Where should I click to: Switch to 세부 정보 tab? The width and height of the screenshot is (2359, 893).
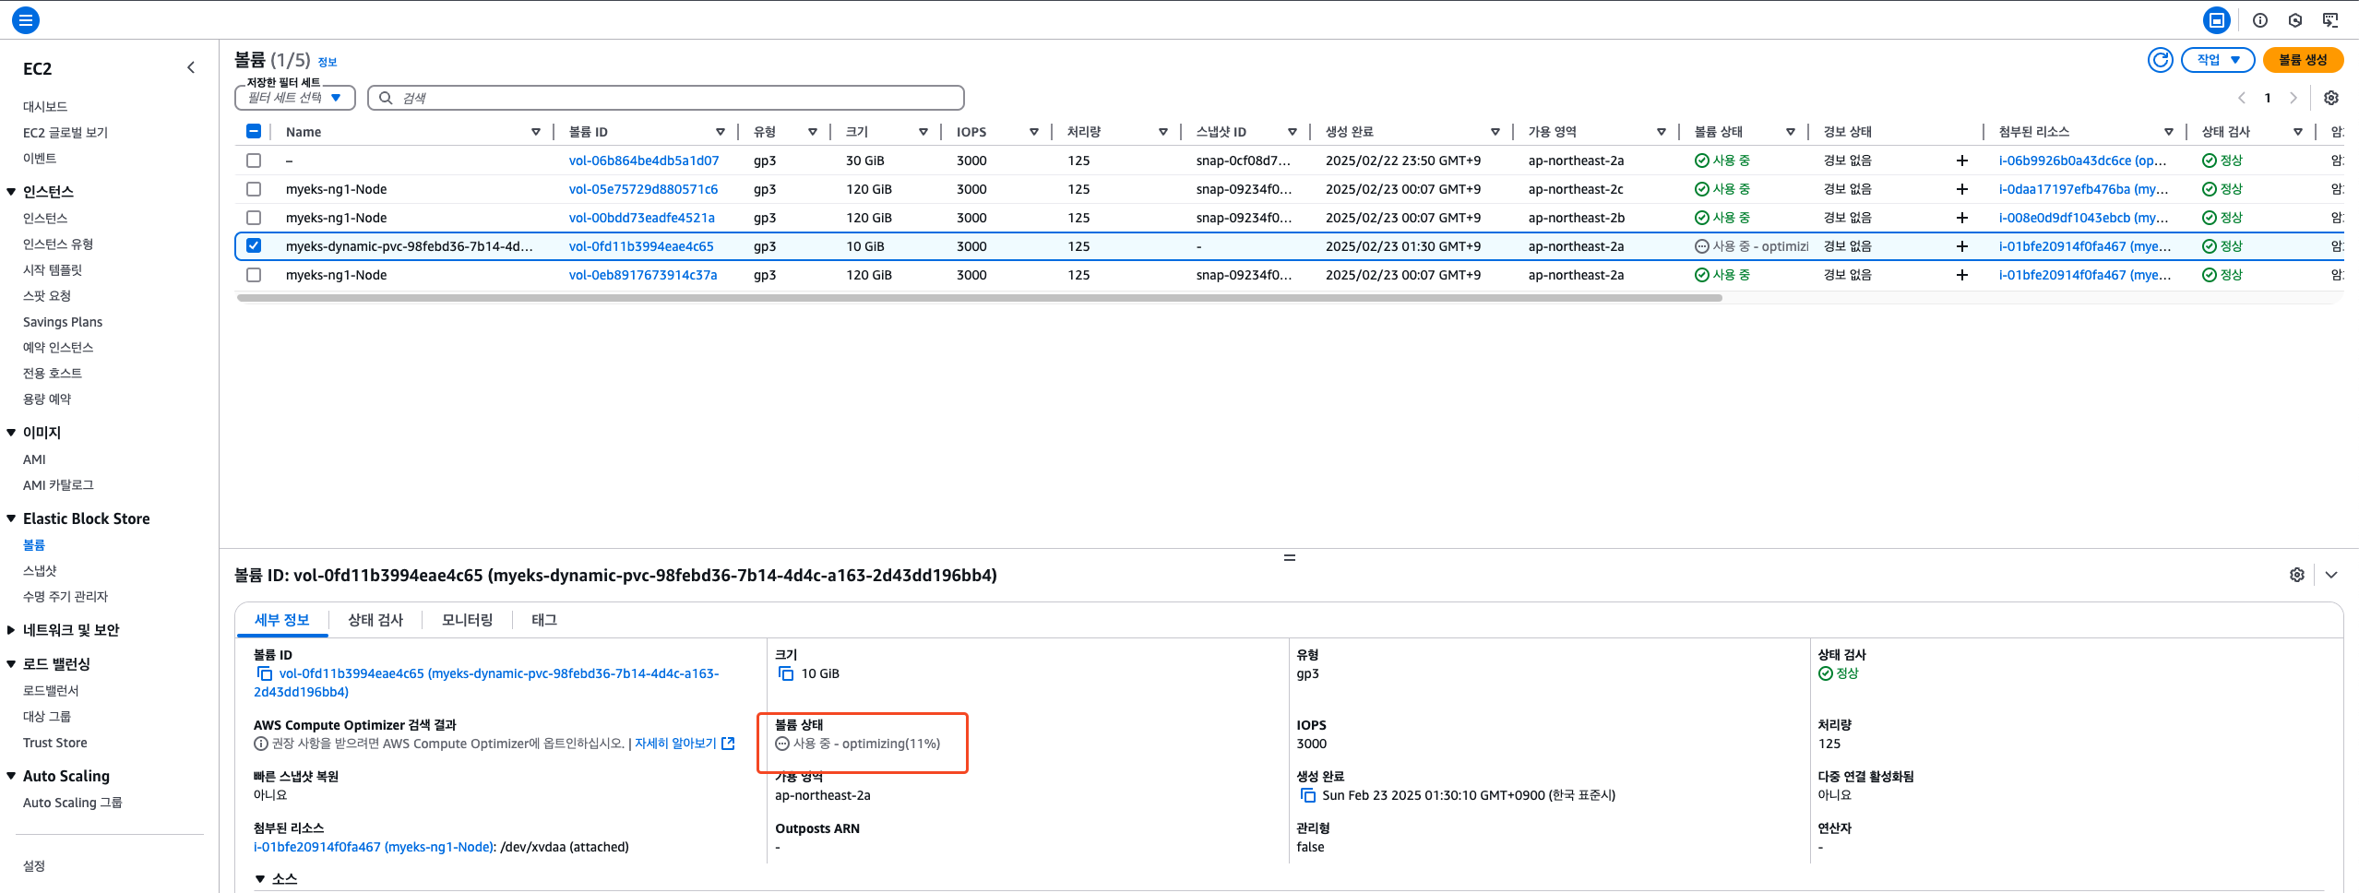click(282, 620)
